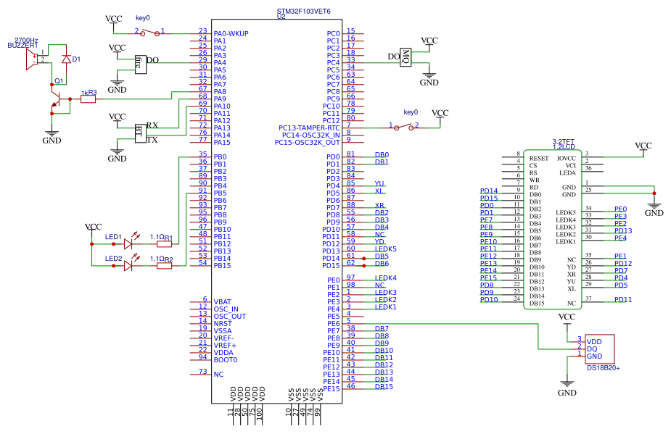Viewport: 671px width, 434px height.
Task: Click the VSSA pin label
Action: [x=223, y=331]
